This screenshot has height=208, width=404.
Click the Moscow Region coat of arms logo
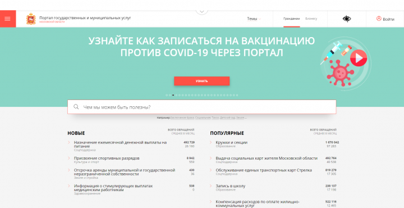tap(31, 19)
